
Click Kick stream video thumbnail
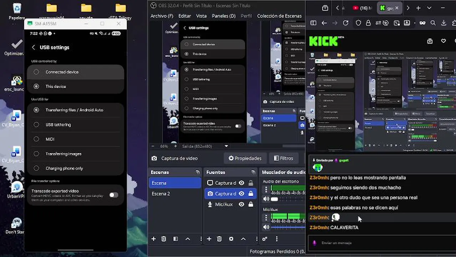381,102
